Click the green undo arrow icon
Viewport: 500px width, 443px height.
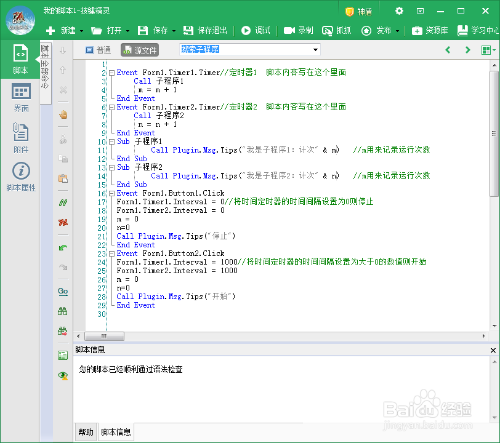(63, 247)
